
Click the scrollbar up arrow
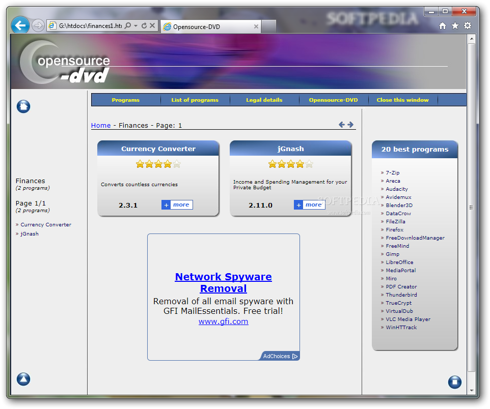tap(471, 39)
